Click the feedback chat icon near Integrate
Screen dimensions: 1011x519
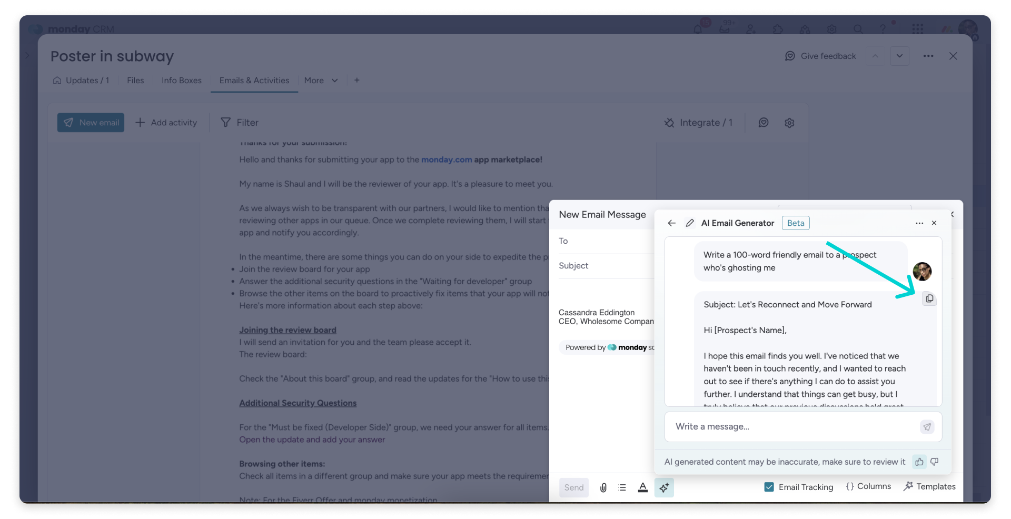[764, 123]
